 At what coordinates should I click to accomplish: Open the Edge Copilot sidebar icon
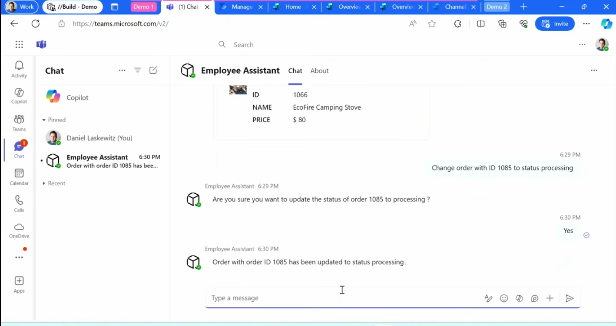606,24
